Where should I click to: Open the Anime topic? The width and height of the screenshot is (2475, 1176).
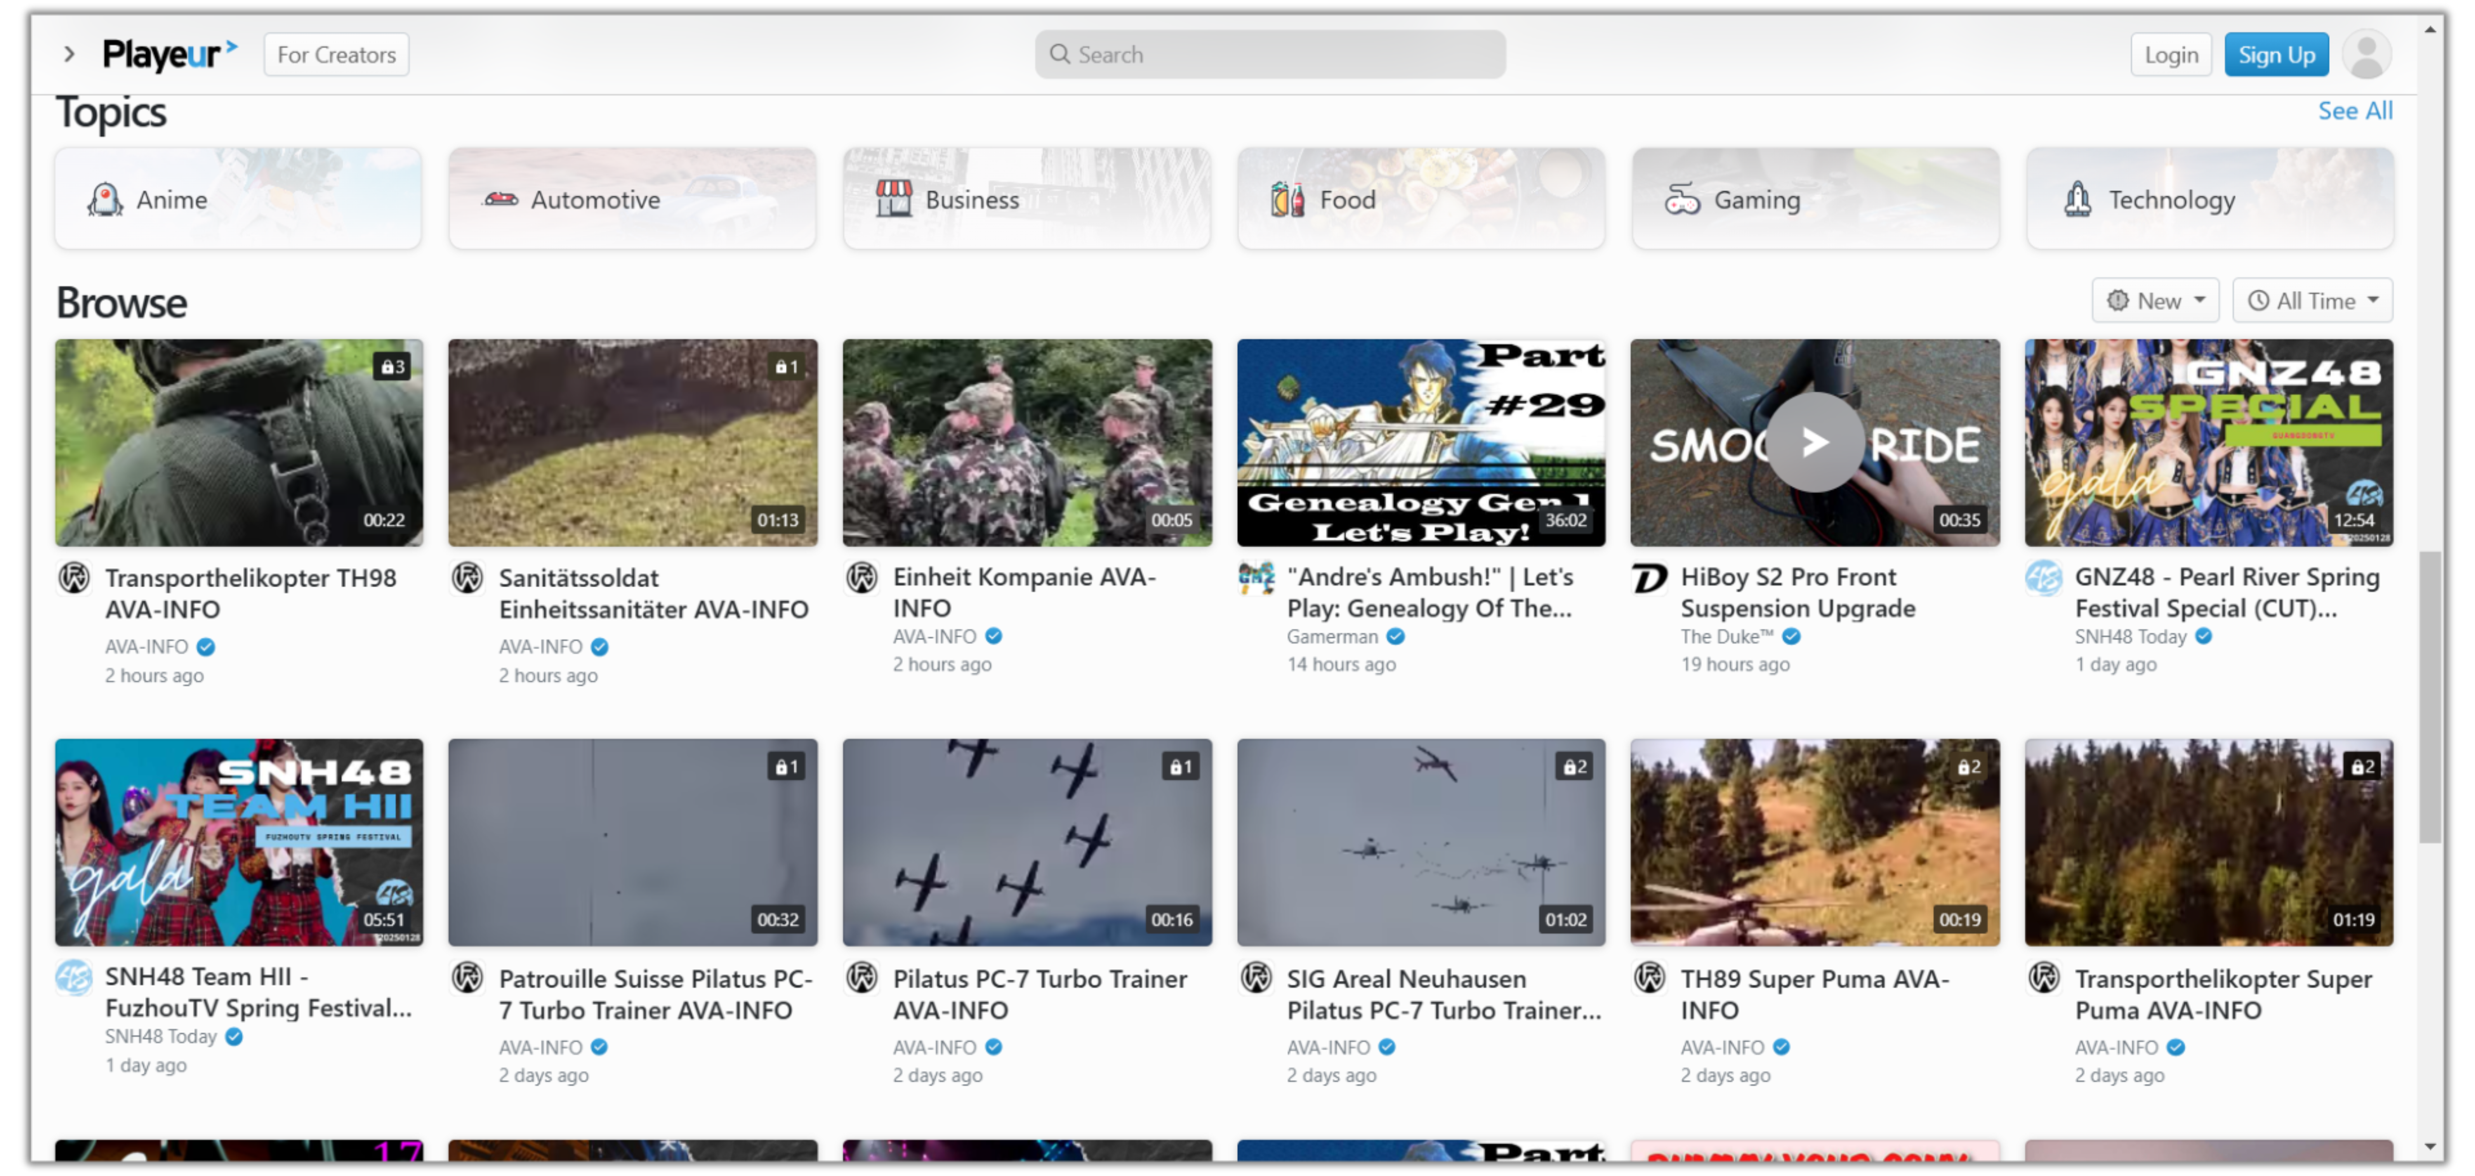pos(238,199)
